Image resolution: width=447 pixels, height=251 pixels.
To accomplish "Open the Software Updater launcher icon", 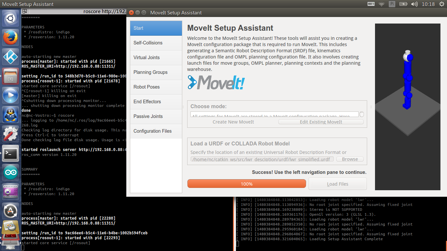I will pyautogui.click(x=11, y=211).
